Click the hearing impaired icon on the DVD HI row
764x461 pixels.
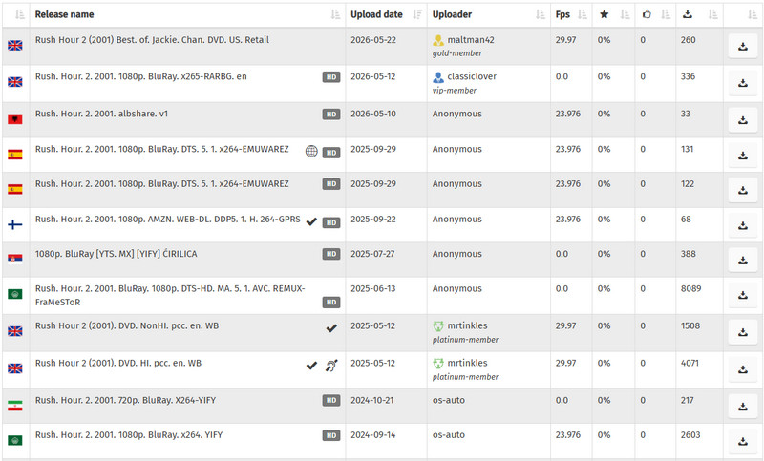click(x=331, y=366)
